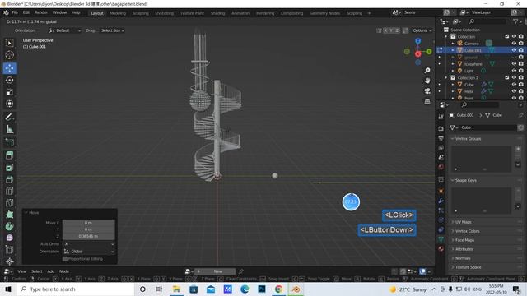The height and width of the screenshot is (296, 527).
Task: Open the World properties tab
Action: [441, 167]
